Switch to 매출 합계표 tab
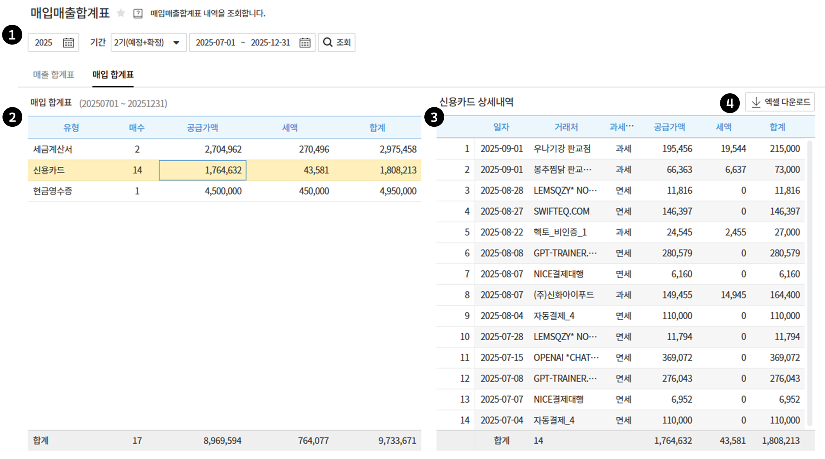 coord(54,75)
